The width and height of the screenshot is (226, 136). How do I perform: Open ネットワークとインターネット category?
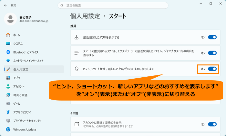tap(34, 61)
